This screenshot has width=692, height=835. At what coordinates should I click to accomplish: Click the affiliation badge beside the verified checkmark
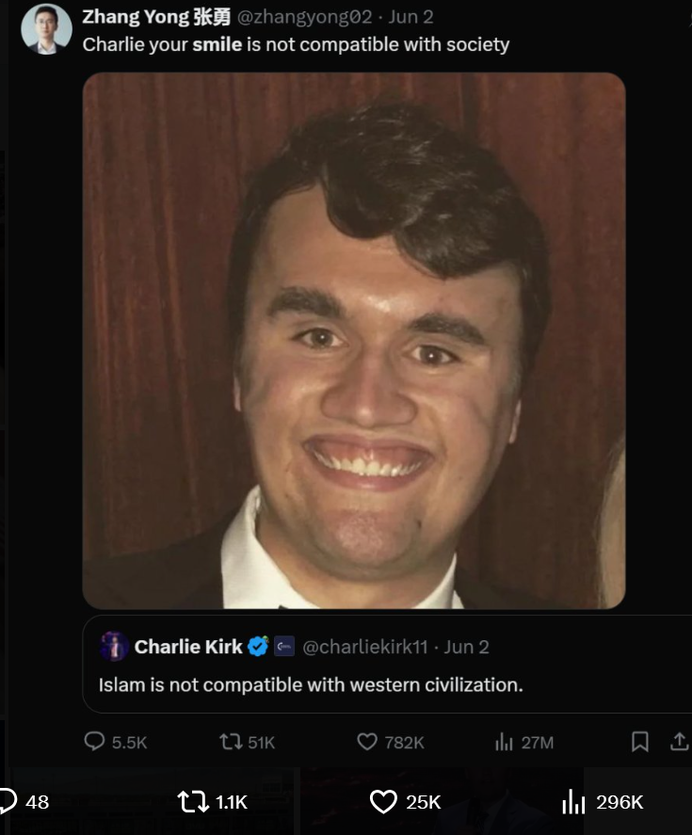(x=283, y=647)
